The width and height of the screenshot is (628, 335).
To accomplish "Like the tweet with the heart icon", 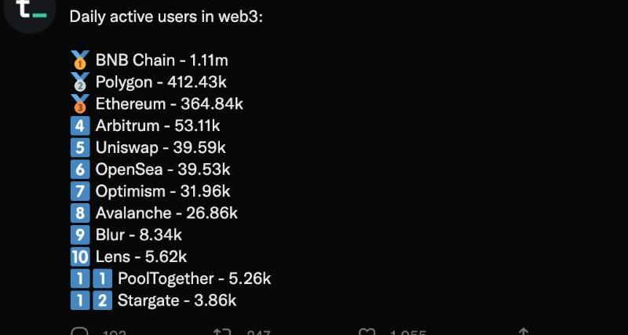I will 367,332.
